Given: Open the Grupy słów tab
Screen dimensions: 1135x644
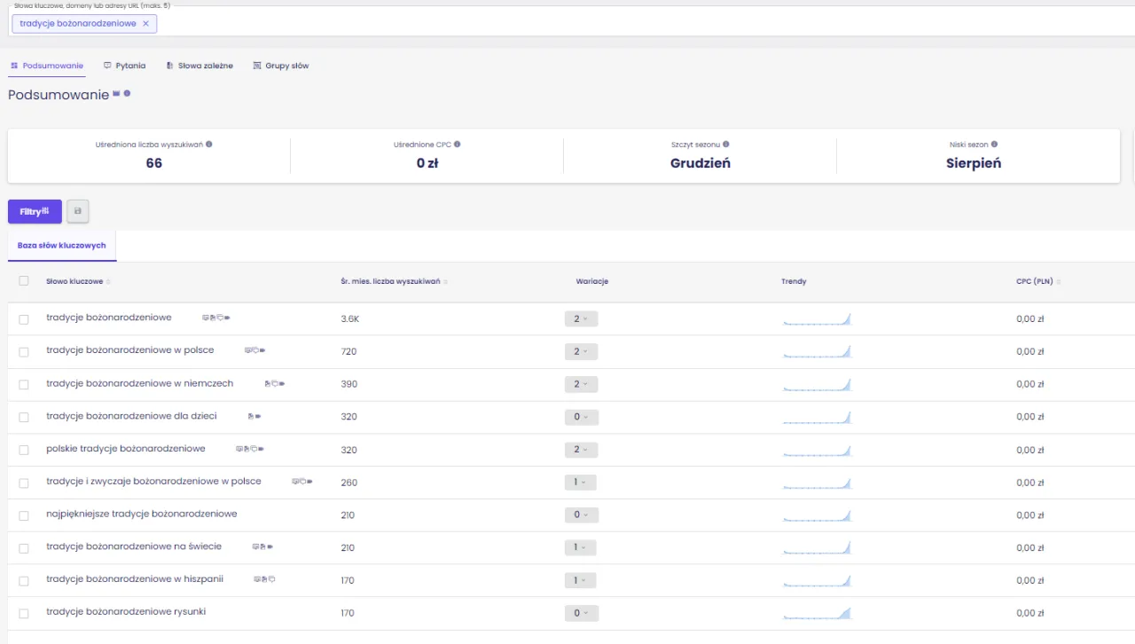Looking at the screenshot, I should (280, 66).
